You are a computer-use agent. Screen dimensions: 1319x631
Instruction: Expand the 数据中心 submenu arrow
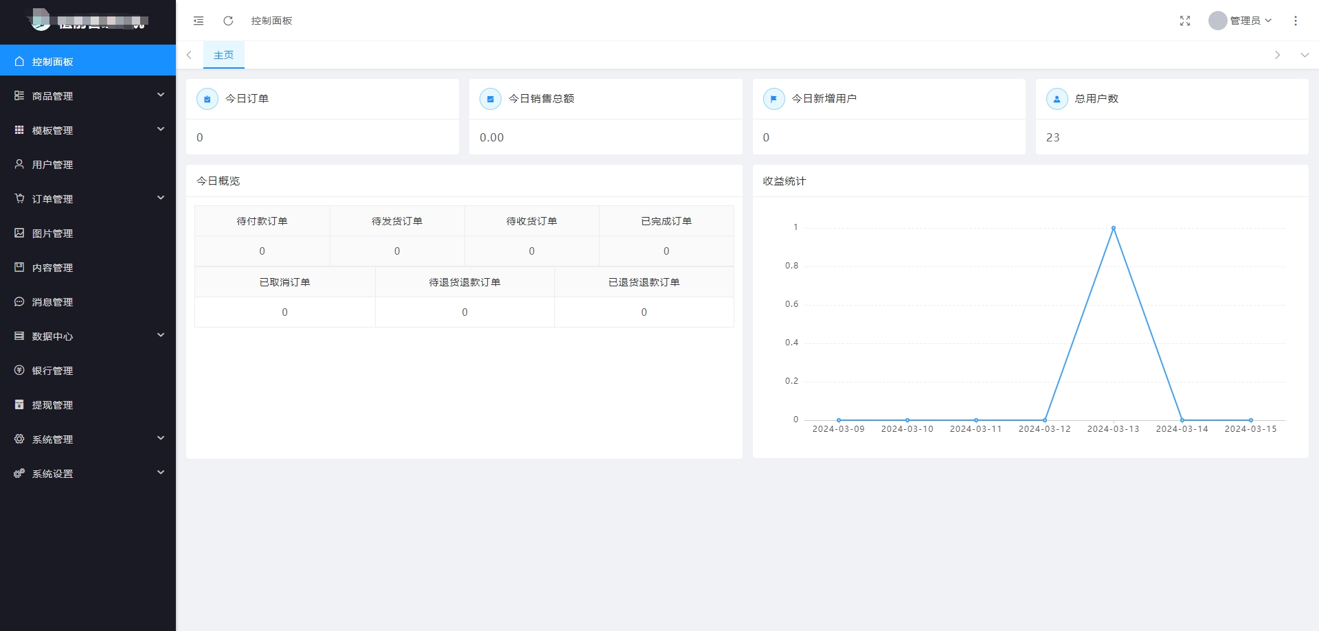[161, 335]
